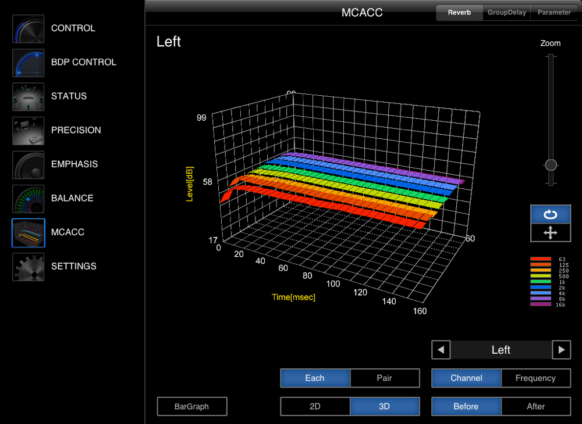Click the SETTINGS menu label
The height and width of the screenshot is (424, 582).
coord(74,266)
